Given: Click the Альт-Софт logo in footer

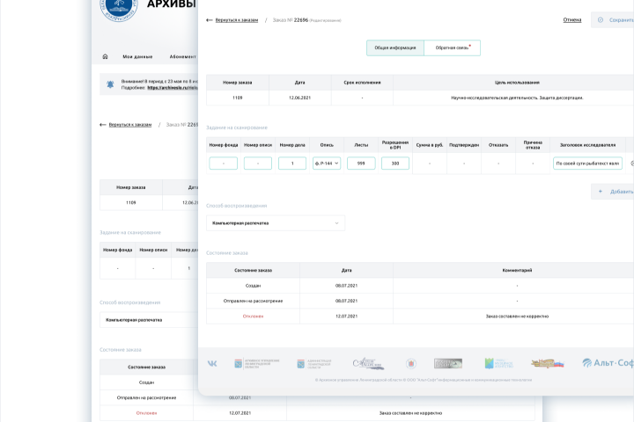Looking at the screenshot, I should pyautogui.click(x=608, y=363).
